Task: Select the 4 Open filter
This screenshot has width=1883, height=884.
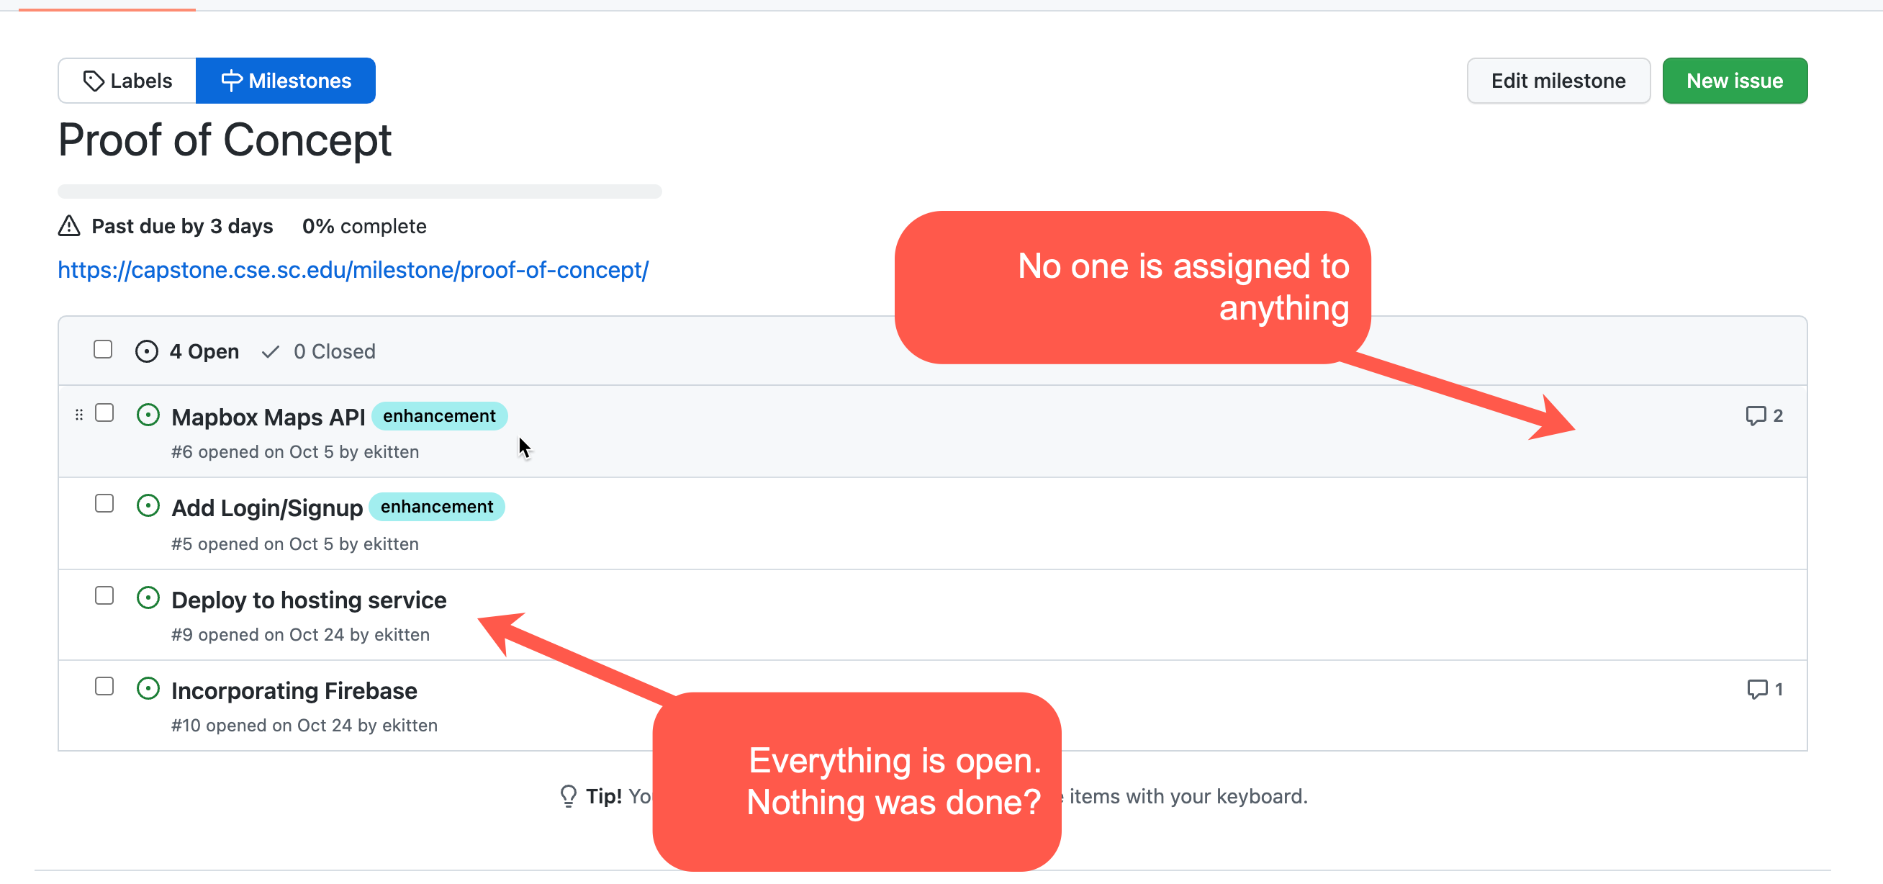Action: pos(203,351)
